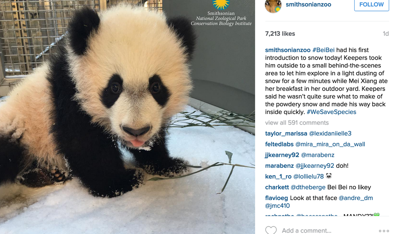Open the three-dots more options menu

(x=384, y=231)
